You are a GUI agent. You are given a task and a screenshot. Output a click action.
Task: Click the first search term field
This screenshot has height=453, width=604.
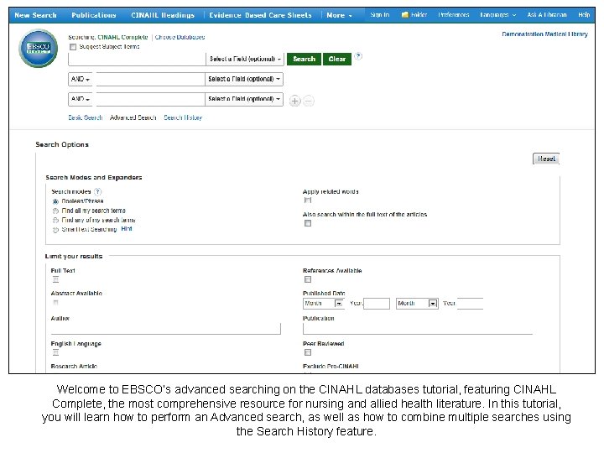pos(137,59)
